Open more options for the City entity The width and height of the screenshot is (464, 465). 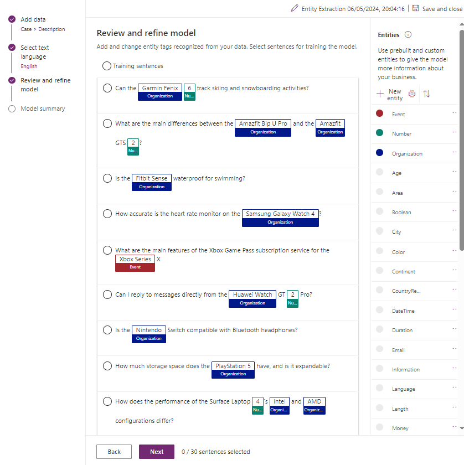pos(454,230)
